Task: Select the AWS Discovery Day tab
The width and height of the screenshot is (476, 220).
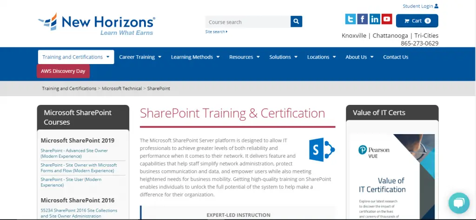Action: click(x=63, y=71)
